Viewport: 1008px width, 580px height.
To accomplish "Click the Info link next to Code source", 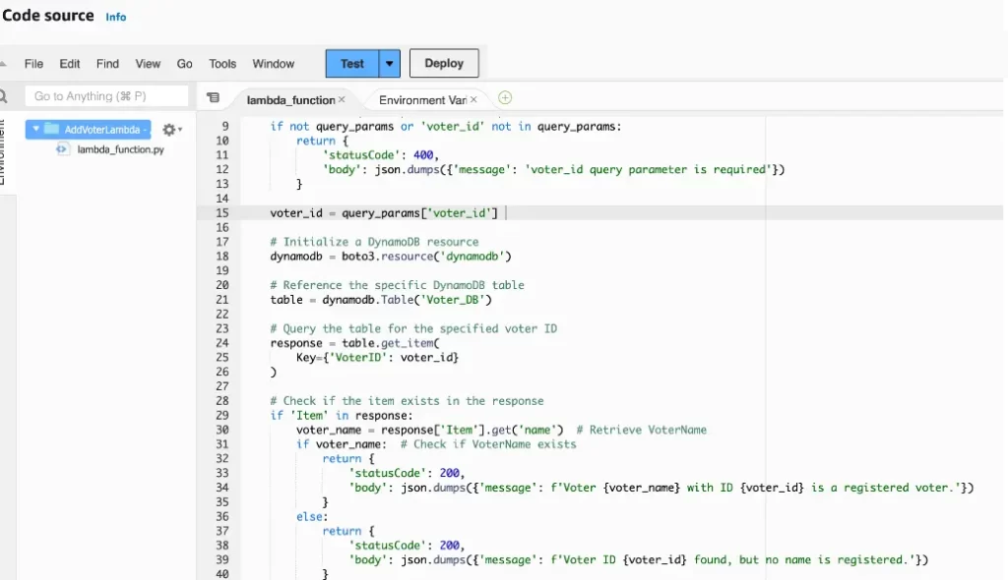I will 116,18.
